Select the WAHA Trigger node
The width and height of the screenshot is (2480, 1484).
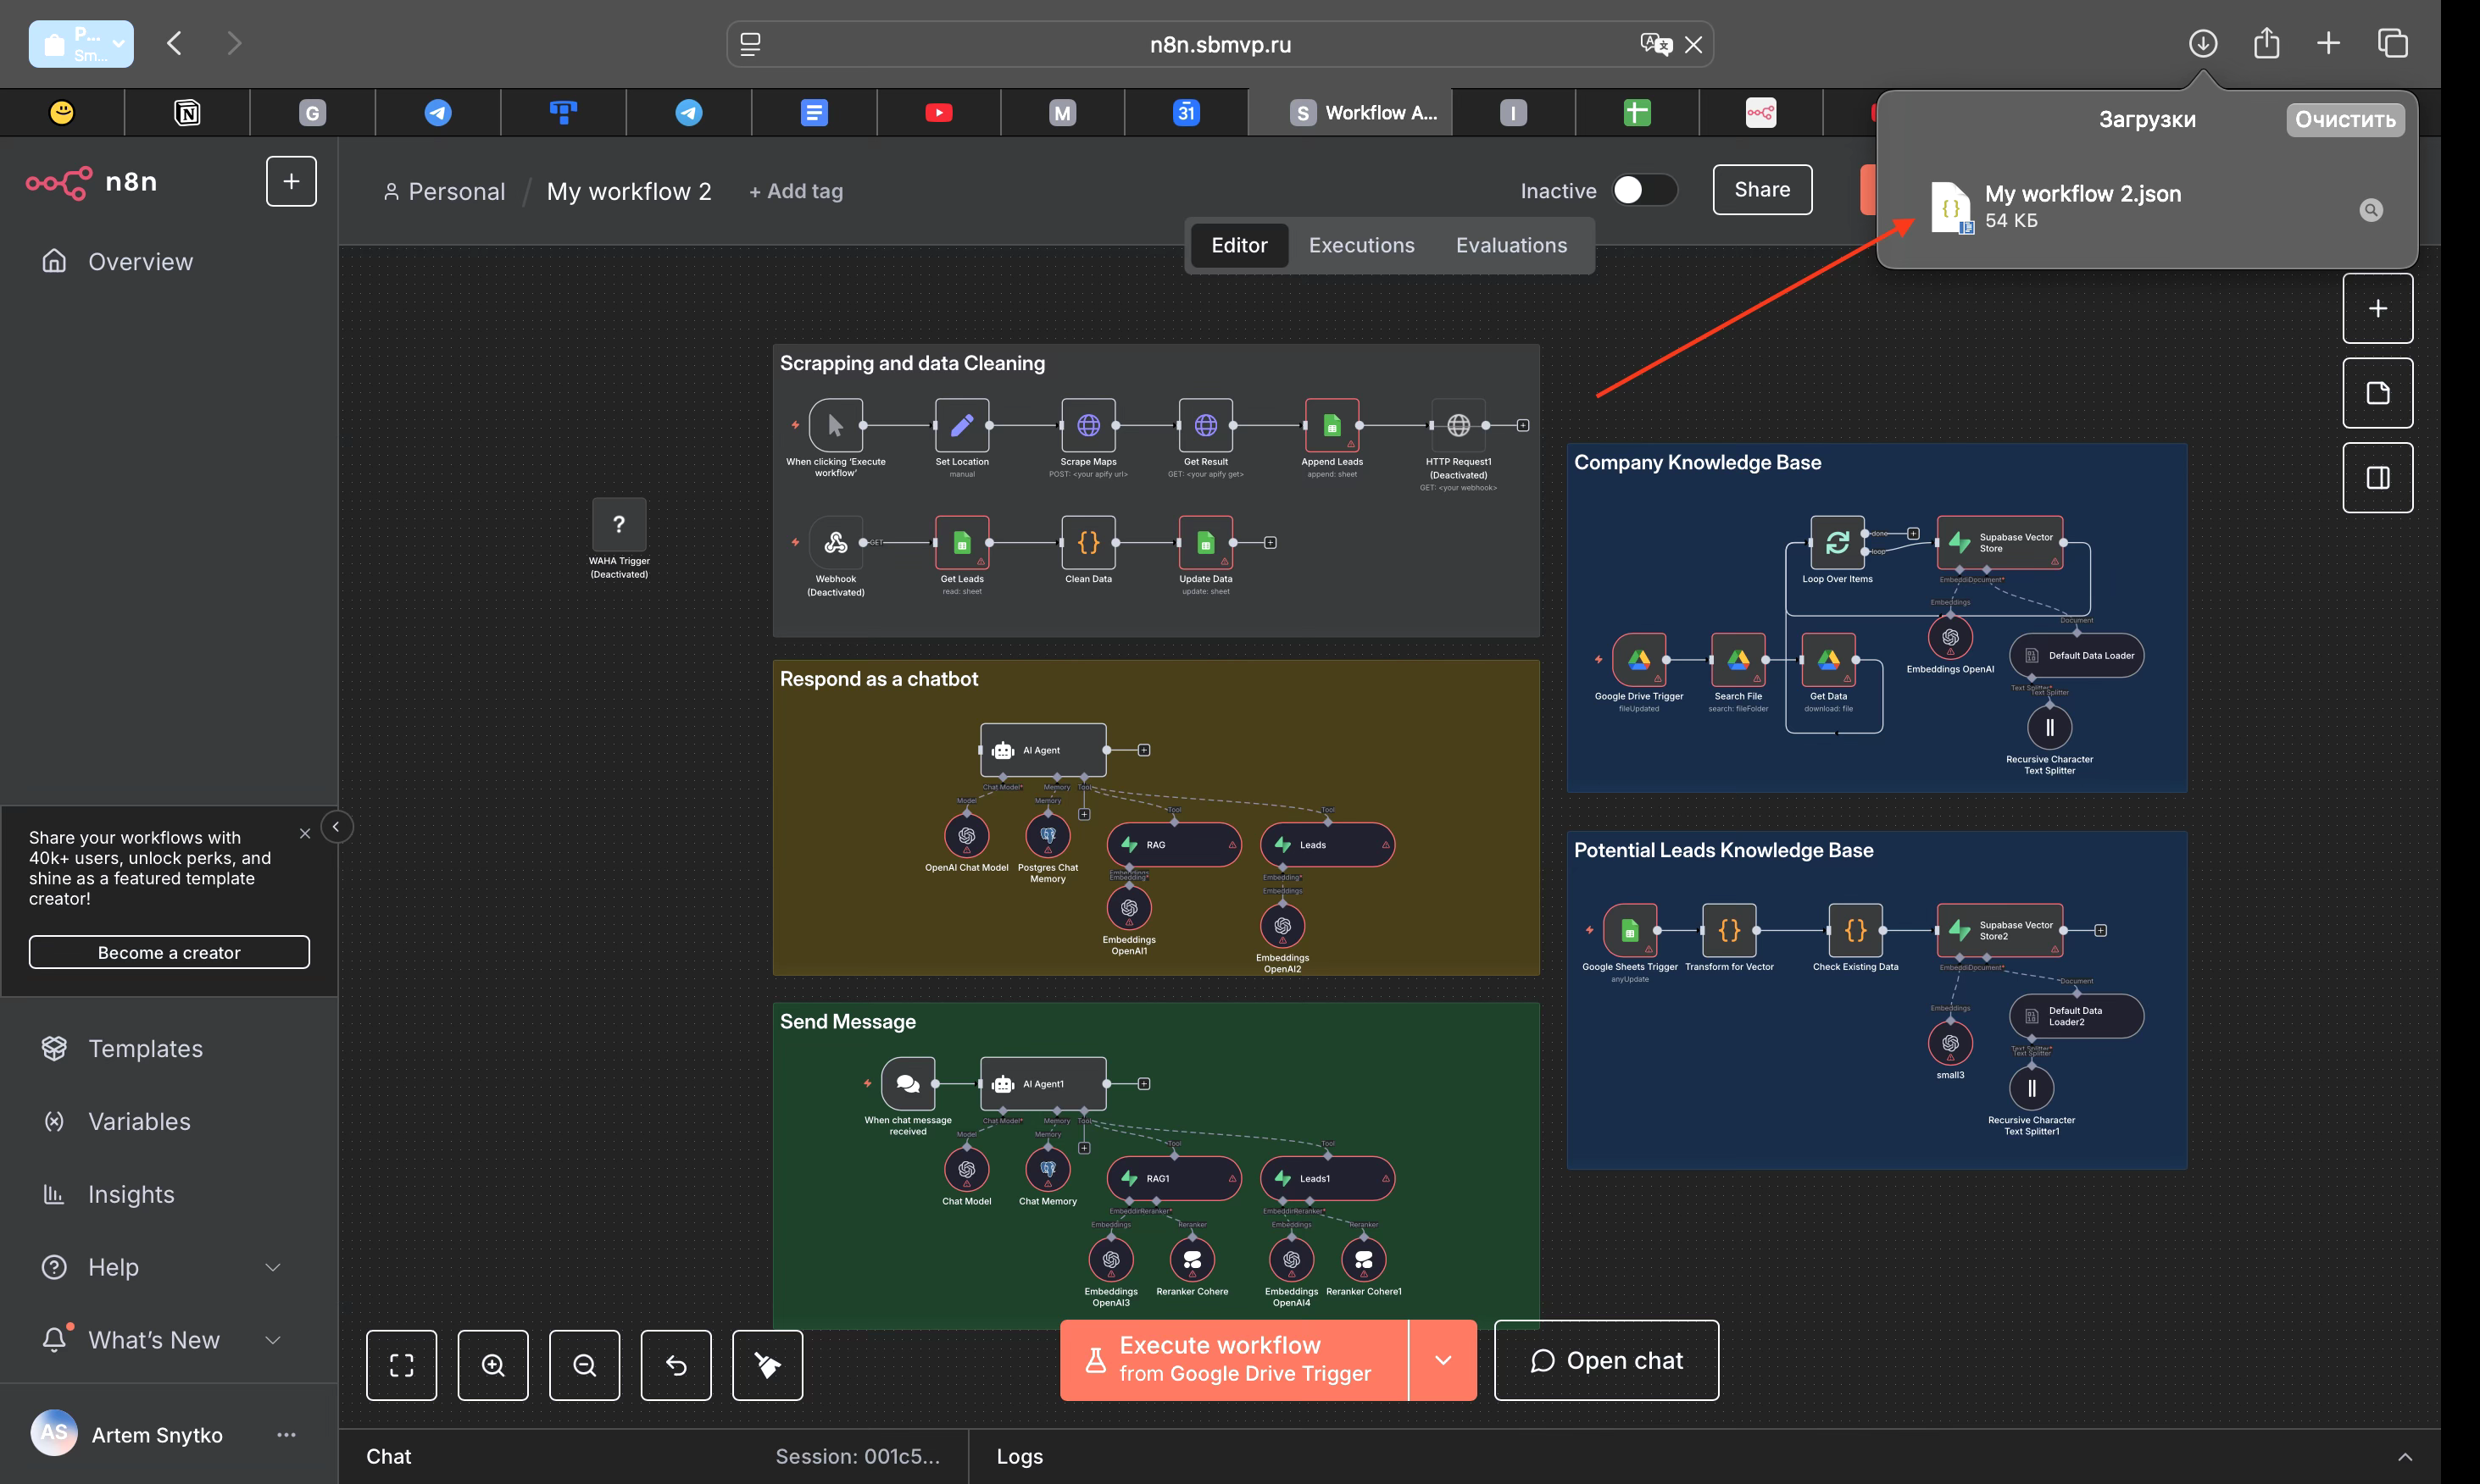[x=618, y=524]
